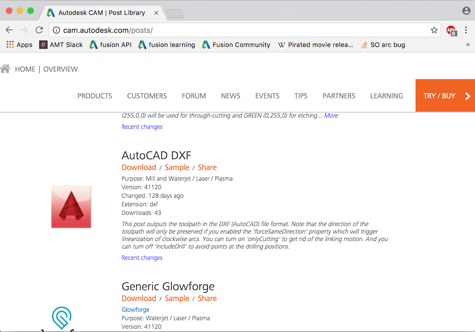Click Download under AutoCAD DXF

pyautogui.click(x=139, y=168)
